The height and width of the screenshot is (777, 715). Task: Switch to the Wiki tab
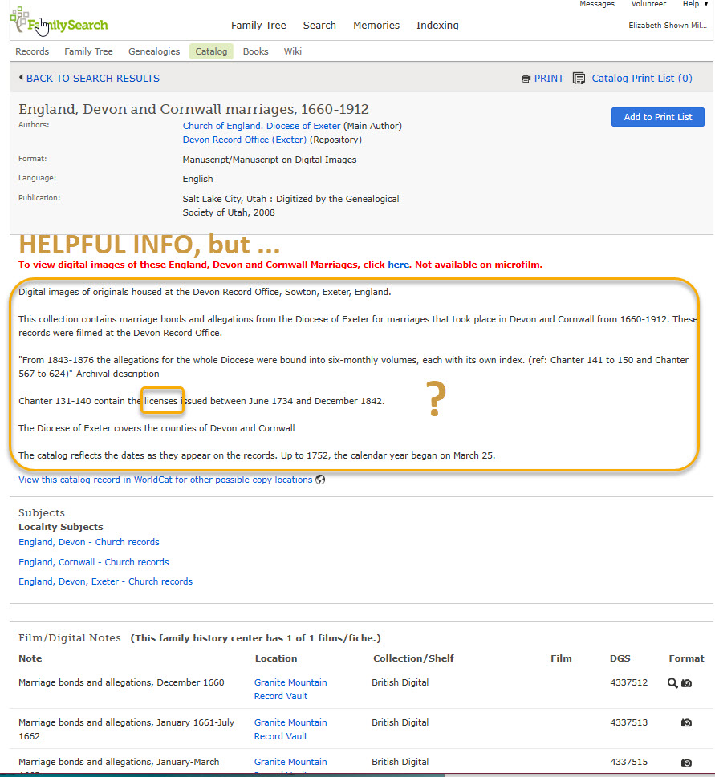[293, 51]
